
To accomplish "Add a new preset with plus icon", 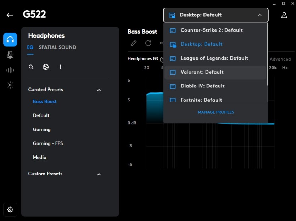I will [60, 67].
